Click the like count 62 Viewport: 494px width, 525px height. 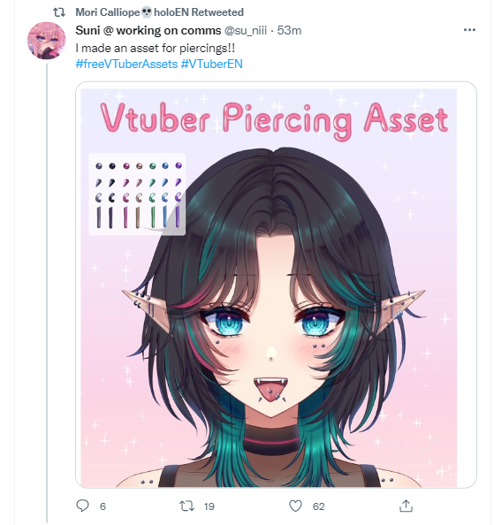(319, 506)
